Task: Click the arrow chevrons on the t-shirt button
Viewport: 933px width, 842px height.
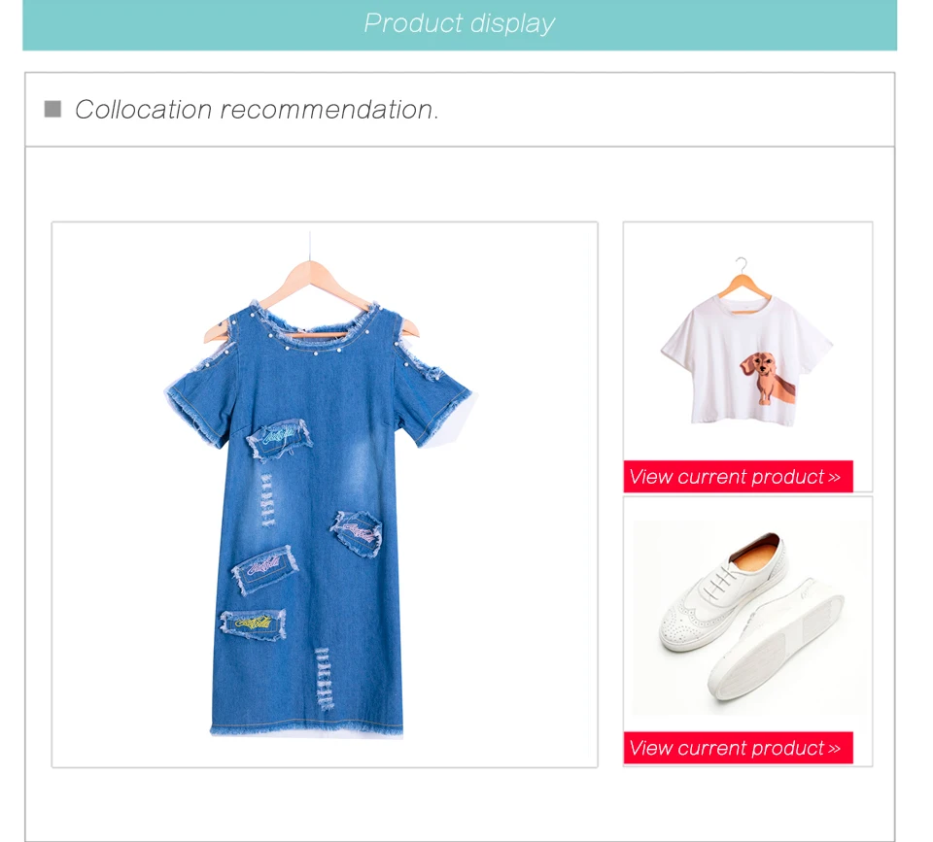Action: coord(834,478)
